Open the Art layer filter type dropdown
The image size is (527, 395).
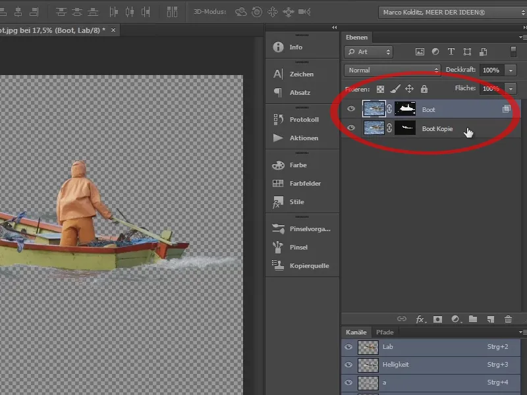coord(369,52)
